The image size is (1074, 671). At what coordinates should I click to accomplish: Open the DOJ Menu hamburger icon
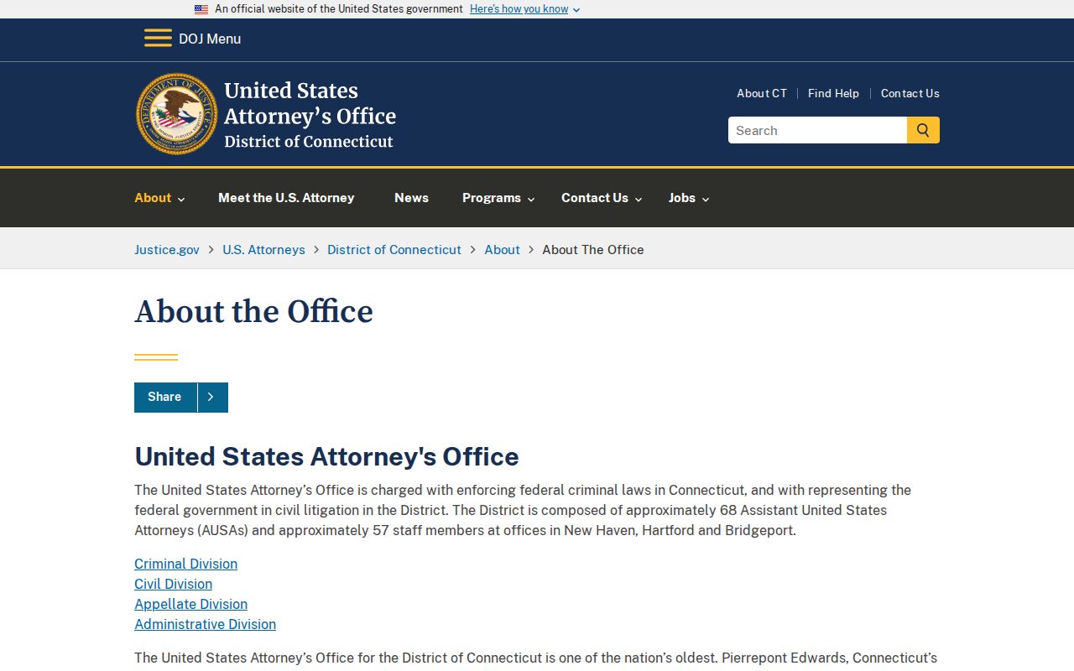(158, 39)
